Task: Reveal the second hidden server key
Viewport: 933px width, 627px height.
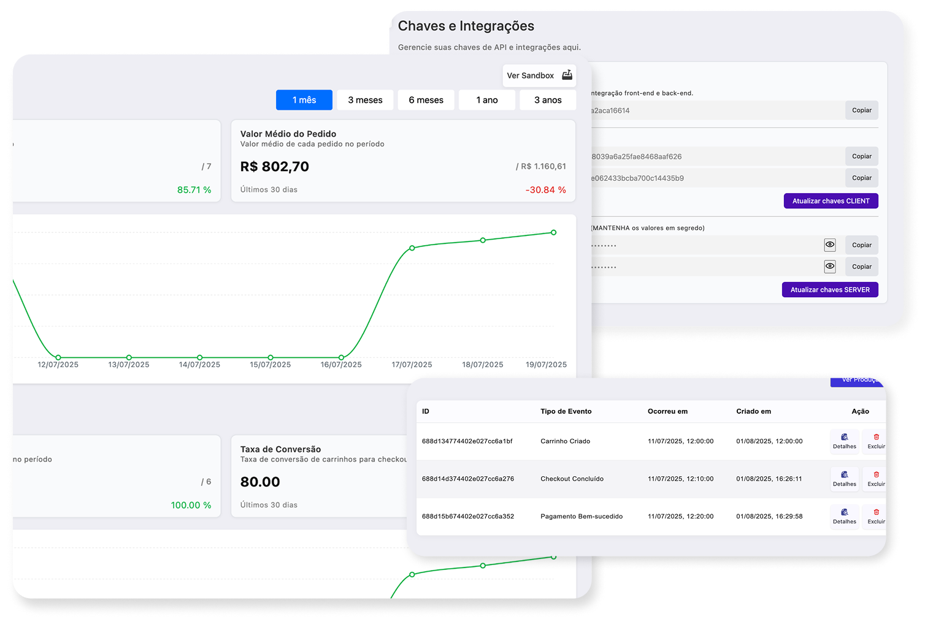Action: point(829,266)
